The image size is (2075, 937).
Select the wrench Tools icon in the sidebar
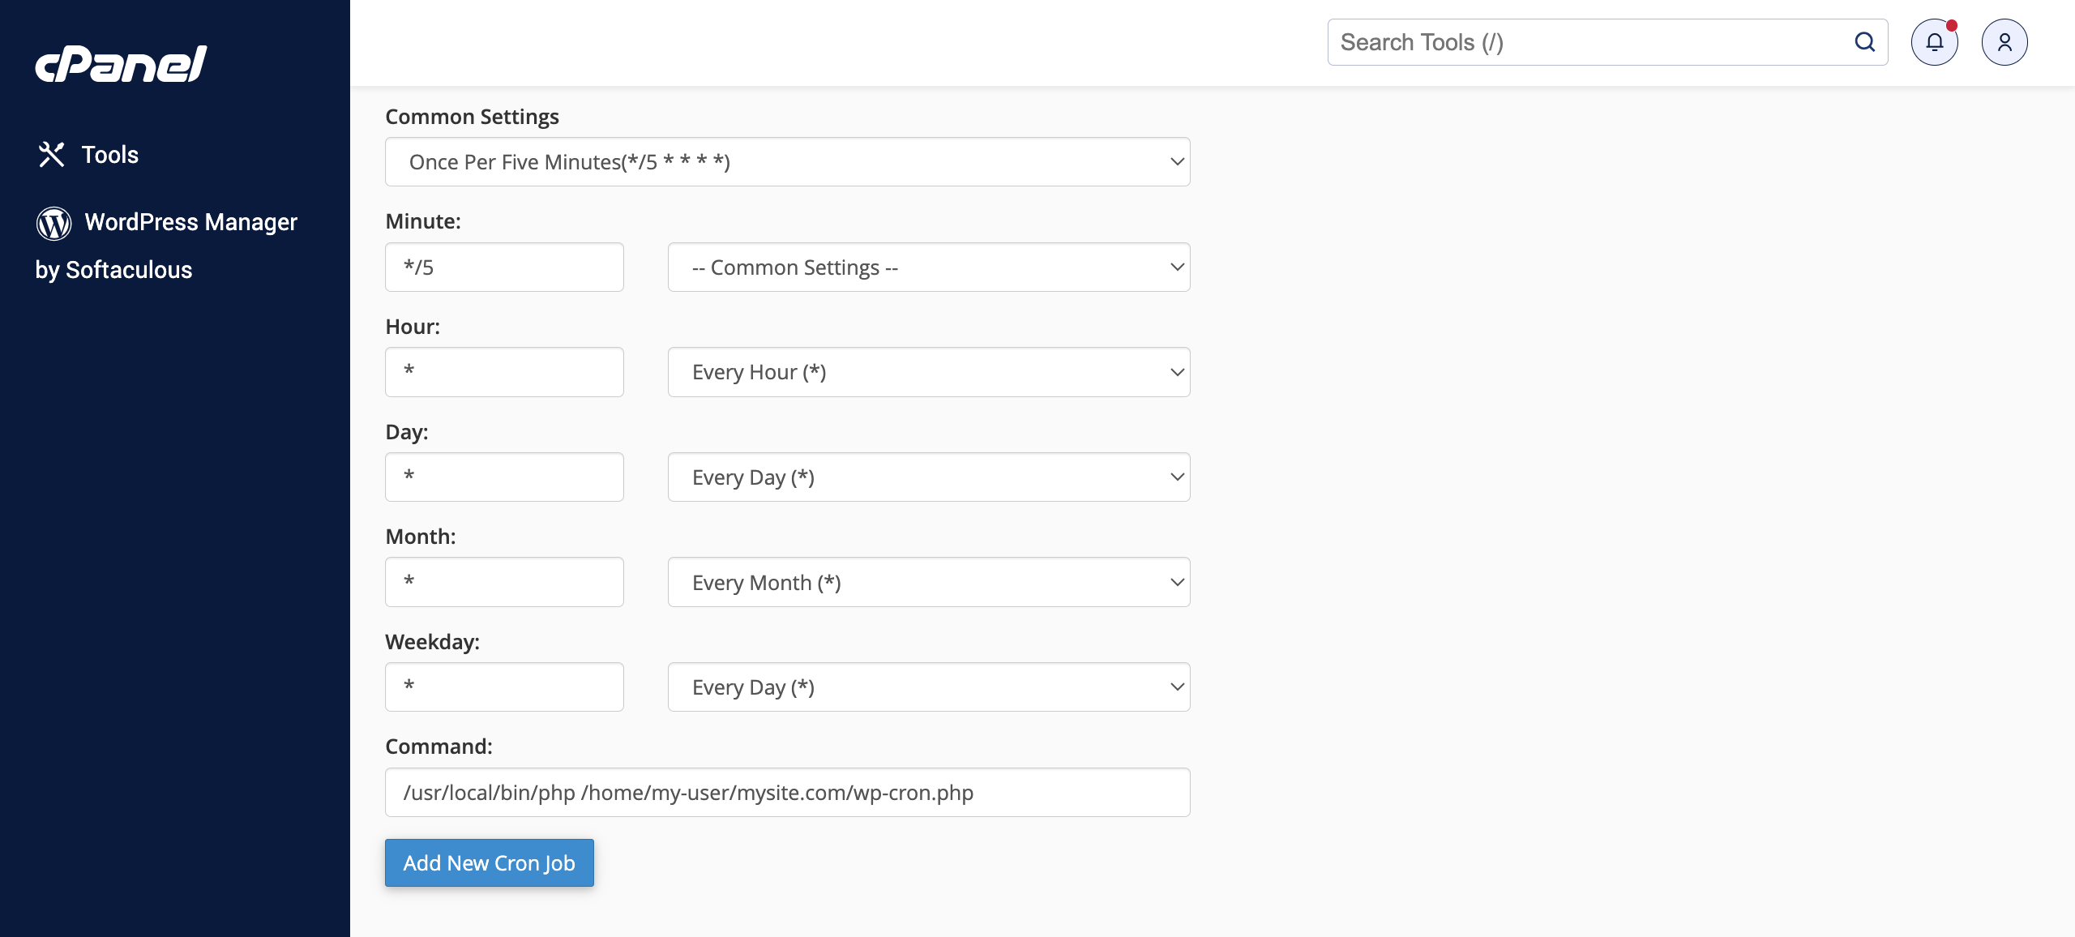(51, 154)
